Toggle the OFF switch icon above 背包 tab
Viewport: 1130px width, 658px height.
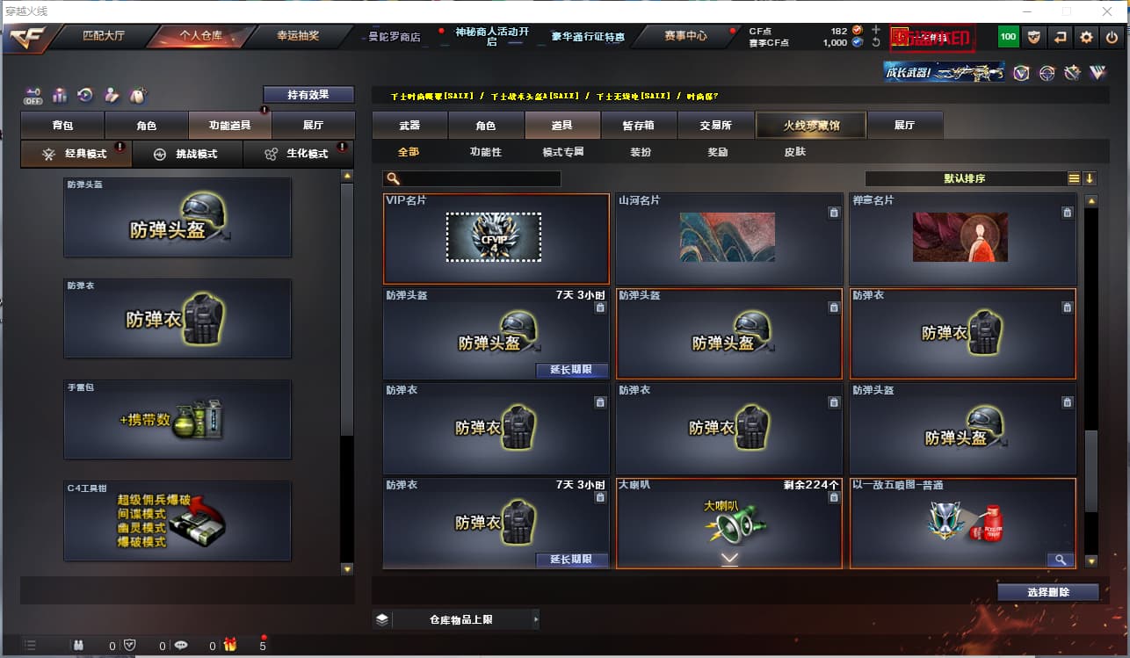pos(33,95)
